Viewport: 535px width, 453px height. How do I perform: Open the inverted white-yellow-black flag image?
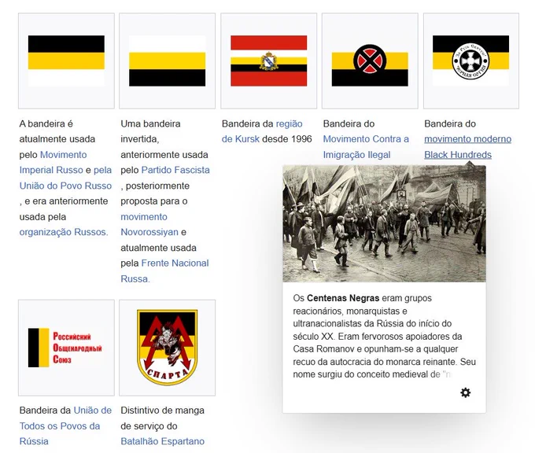tap(167, 61)
